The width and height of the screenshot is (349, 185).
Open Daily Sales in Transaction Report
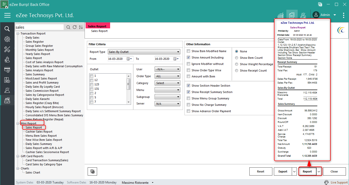[32, 38]
